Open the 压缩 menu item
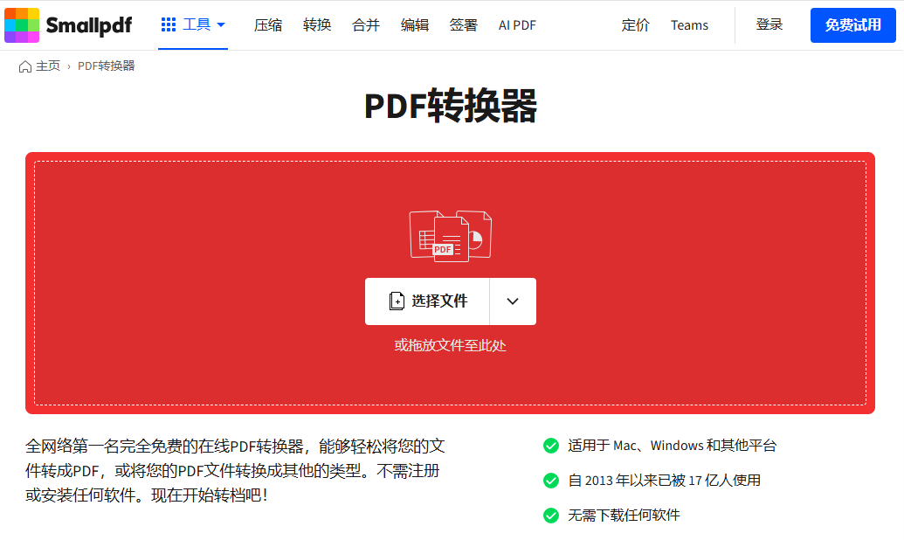Image resolution: width=904 pixels, height=540 pixels. point(268,25)
